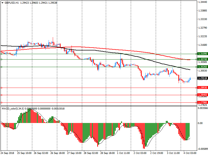Click the 4 Oct 03:00 time label
208x156 pixels.
coord(190,153)
